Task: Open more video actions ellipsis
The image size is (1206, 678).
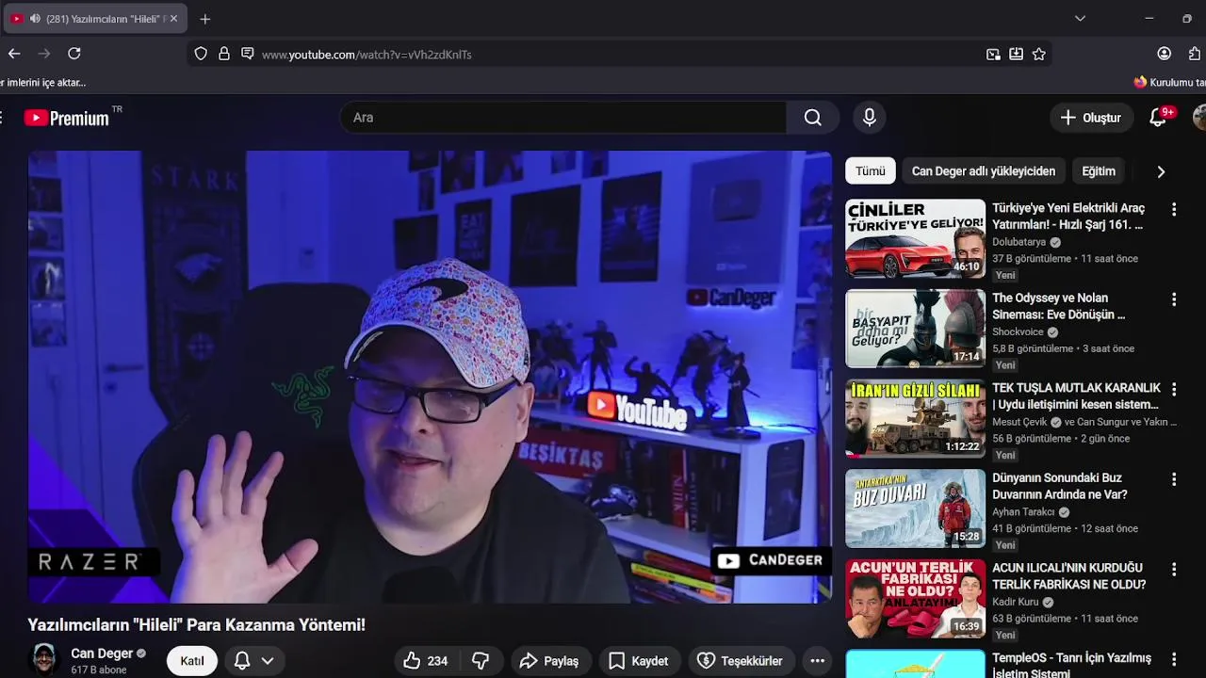Action: pyautogui.click(x=818, y=661)
